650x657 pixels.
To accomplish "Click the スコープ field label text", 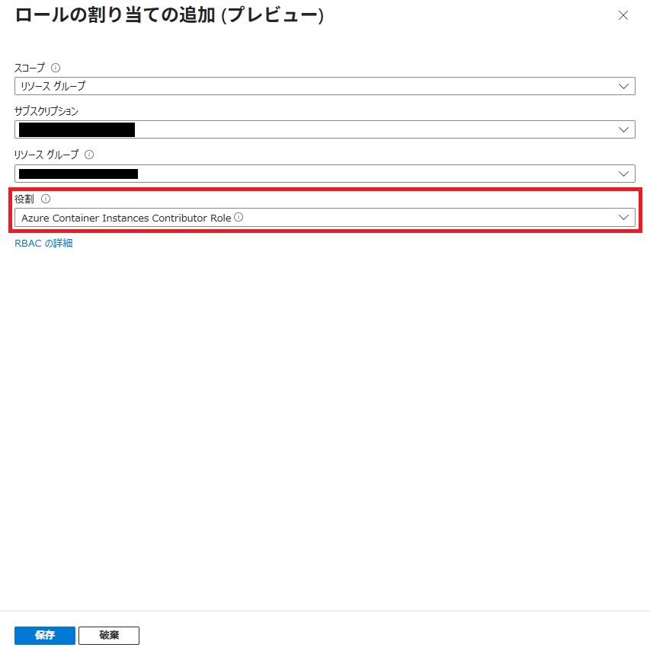I will click(30, 68).
